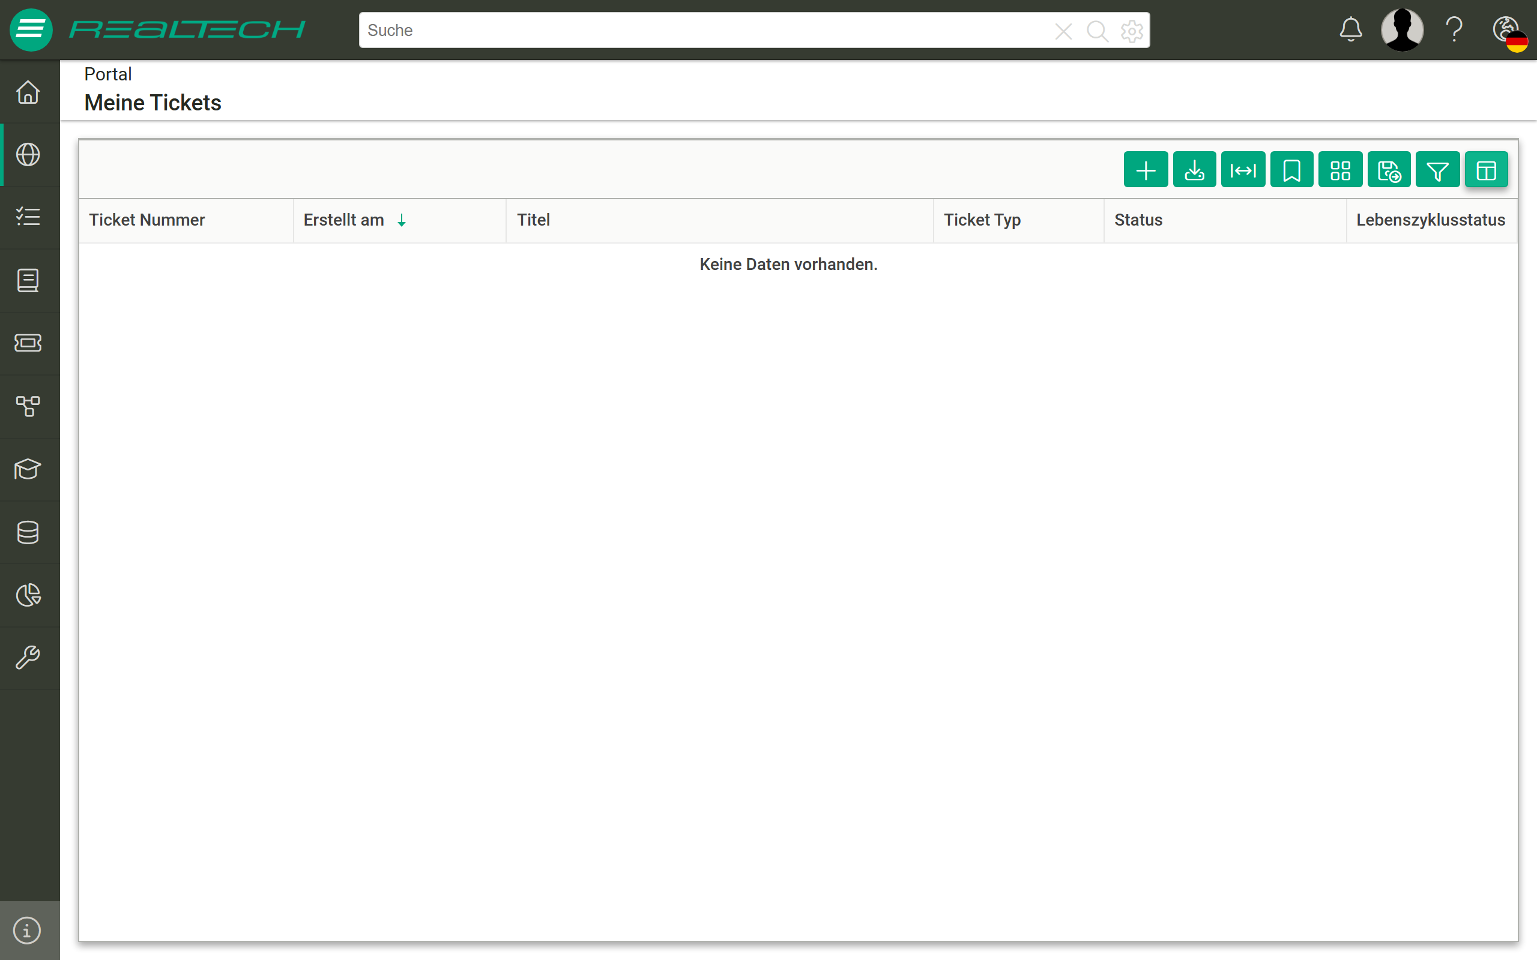Open the task checklist sidebar icon
This screenshot has height=960, width=1537.
28,217
